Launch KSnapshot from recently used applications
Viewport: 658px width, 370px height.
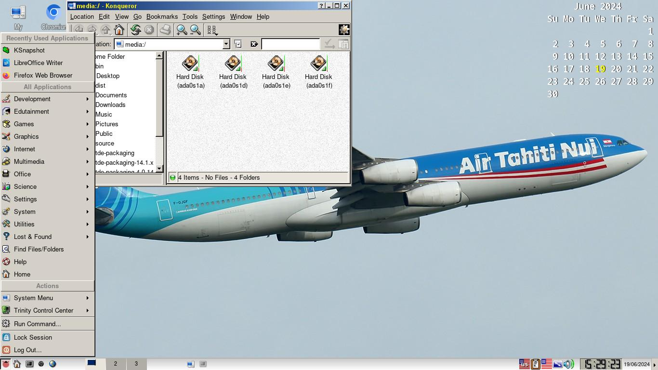[29, 50]
